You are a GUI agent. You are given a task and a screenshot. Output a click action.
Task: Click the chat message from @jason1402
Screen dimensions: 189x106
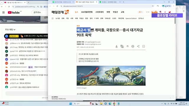click(x=27, y=59)
